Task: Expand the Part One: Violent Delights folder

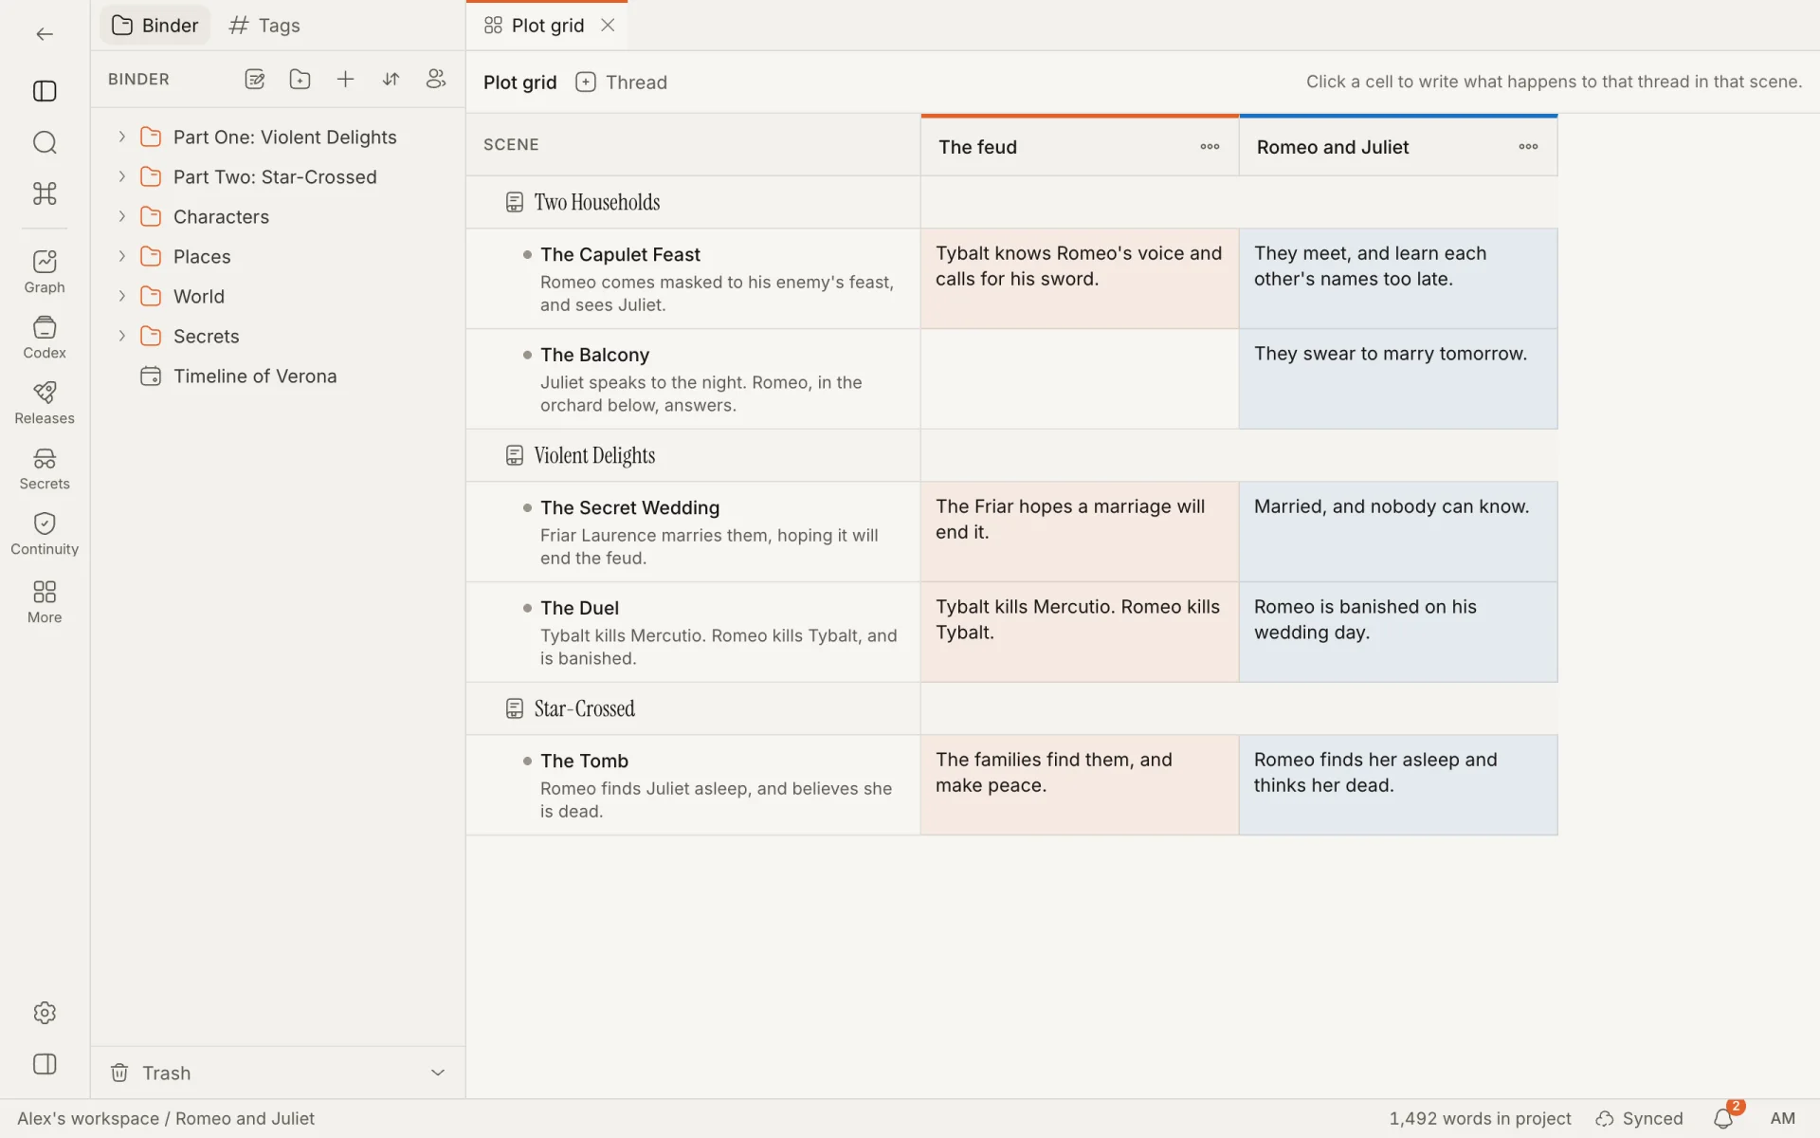Action: [x=121, y=137]
